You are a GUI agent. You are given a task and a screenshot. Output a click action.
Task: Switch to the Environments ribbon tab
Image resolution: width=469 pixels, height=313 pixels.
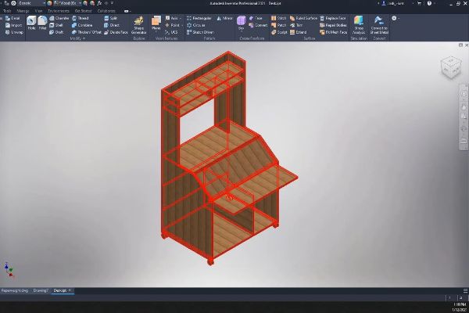point(59,11)
